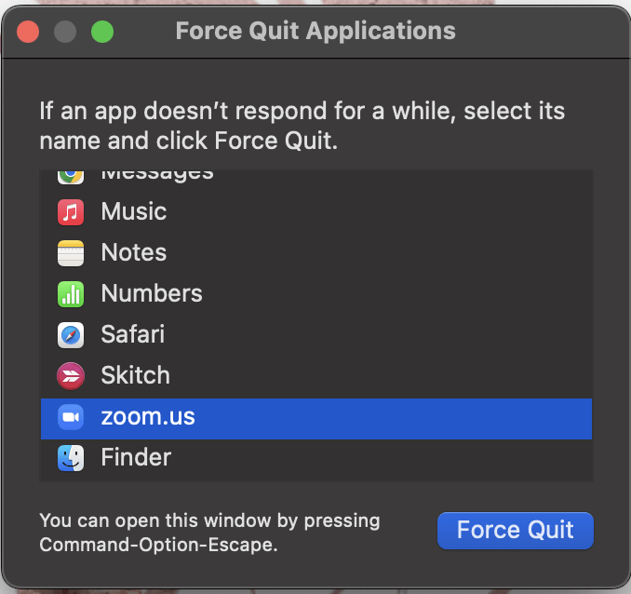Screen dimensions: 631x594
Task: Click the Safari compass icon
Action: pos(71,334)
